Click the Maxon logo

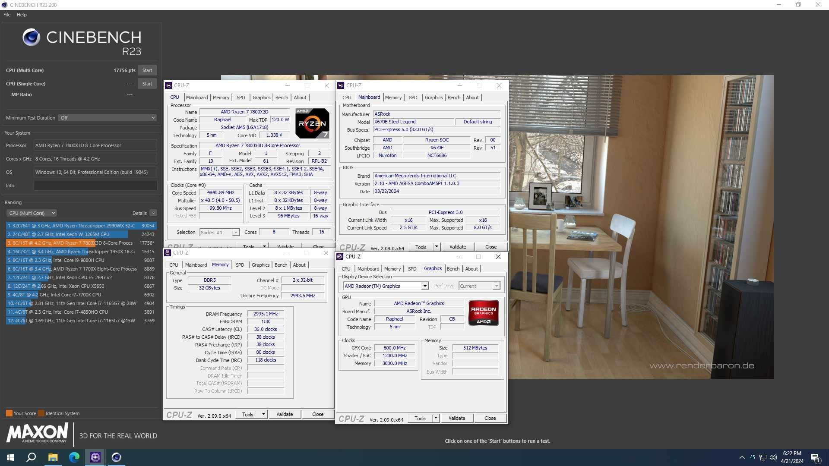pyautogui.click(x=37, y=433)
